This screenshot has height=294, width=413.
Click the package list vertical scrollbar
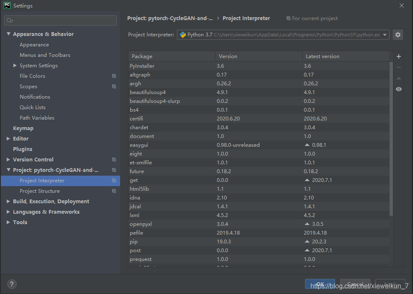pos(391,139)
